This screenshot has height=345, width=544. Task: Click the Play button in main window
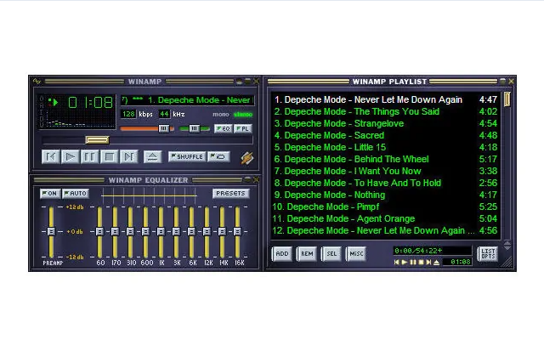[x=70, y=156]
